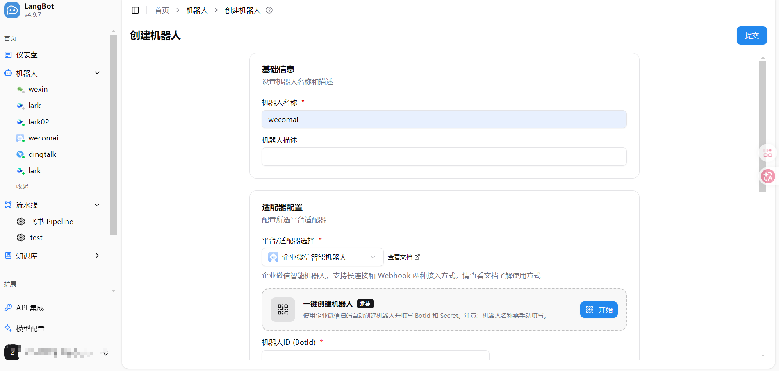Click the 模型配置 sparkle icon

(8, 328)
